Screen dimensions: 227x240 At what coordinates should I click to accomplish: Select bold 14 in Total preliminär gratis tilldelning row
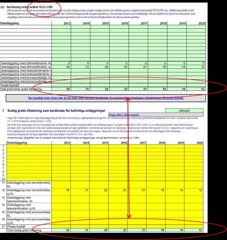coord(184,89)
